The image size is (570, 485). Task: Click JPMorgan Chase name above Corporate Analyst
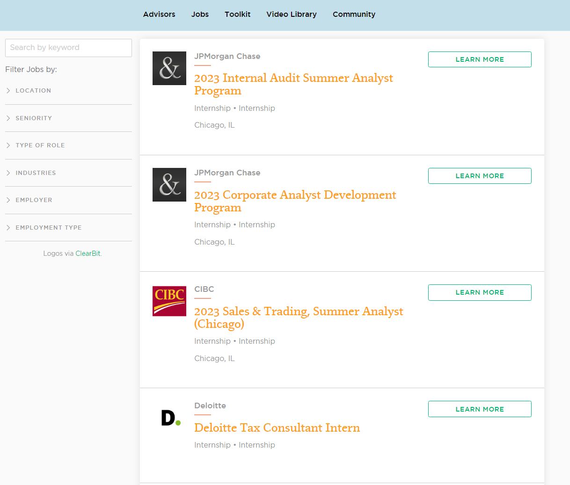[227, 173]
